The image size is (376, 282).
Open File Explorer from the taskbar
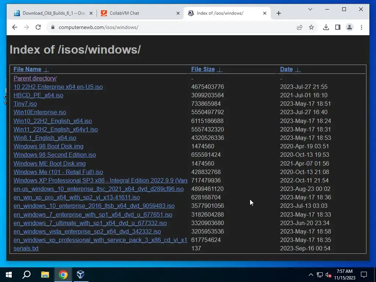coord(45,275)
